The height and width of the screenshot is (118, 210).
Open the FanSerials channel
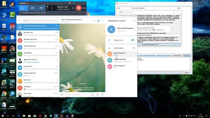point(38,81)
